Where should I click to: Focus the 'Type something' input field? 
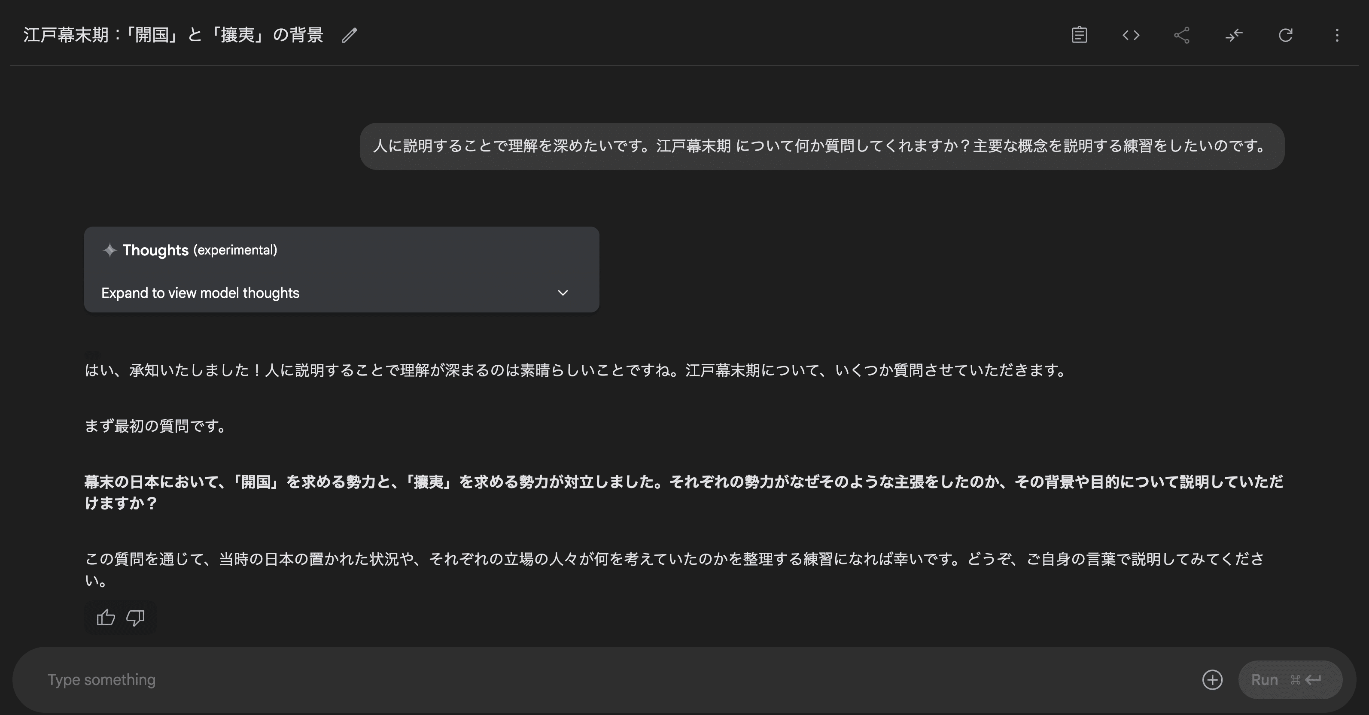[x=584, y=679]
